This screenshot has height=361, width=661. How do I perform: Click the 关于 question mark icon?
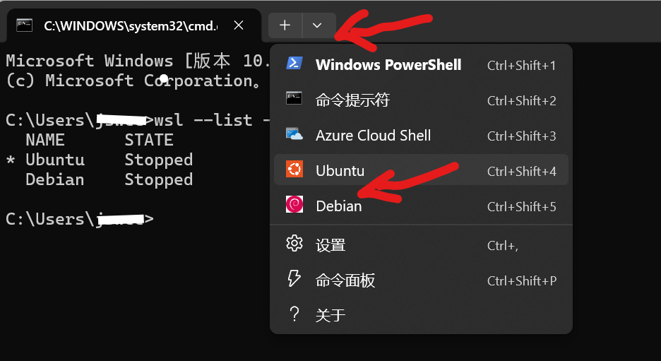tap(294, 314)
